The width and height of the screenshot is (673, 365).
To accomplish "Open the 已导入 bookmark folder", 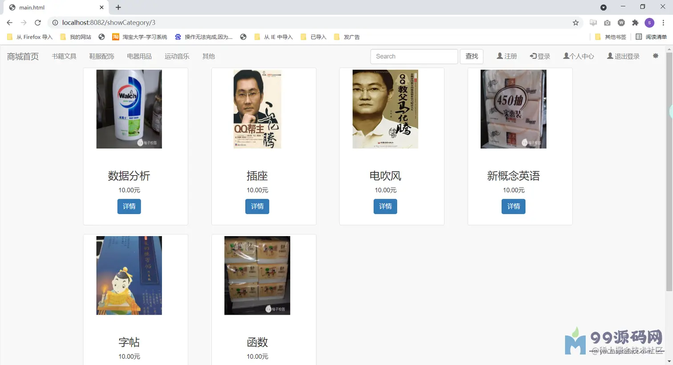I will pyautogui.click(x=314, y=37).
